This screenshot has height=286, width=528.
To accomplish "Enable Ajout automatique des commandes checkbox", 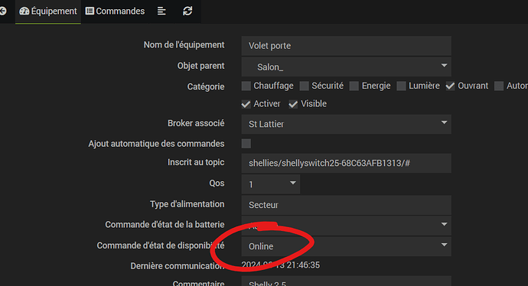I will point(246,144).
